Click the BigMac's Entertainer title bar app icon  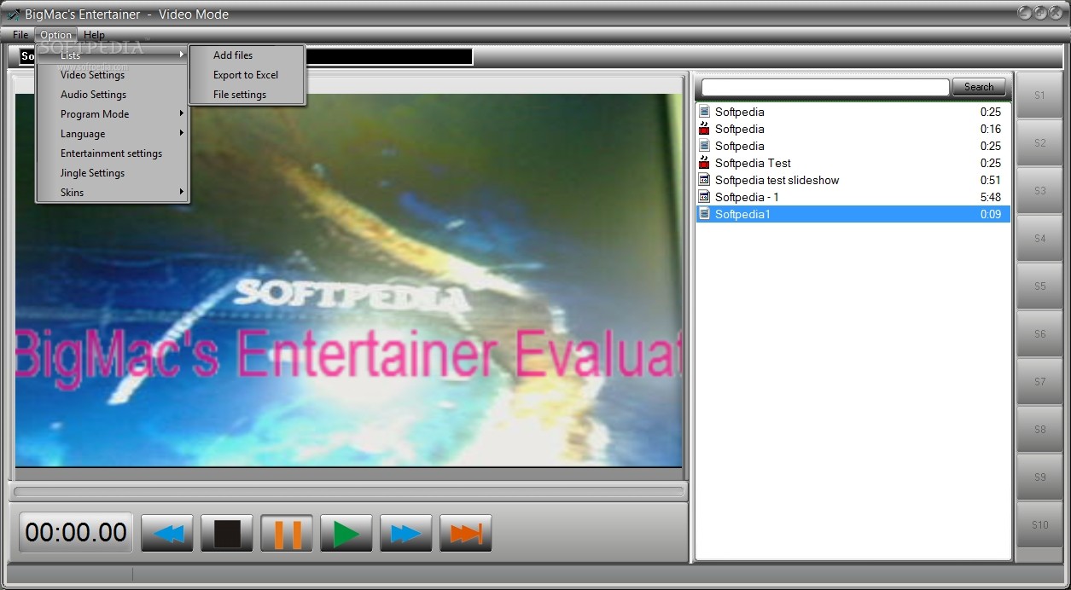pyautogui.click(x=13, y=14)
